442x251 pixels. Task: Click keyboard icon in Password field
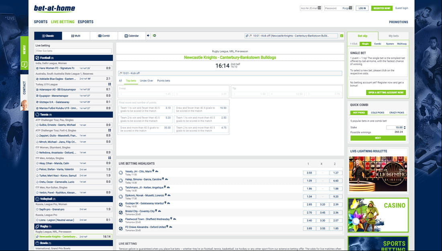tap(350, 8)
